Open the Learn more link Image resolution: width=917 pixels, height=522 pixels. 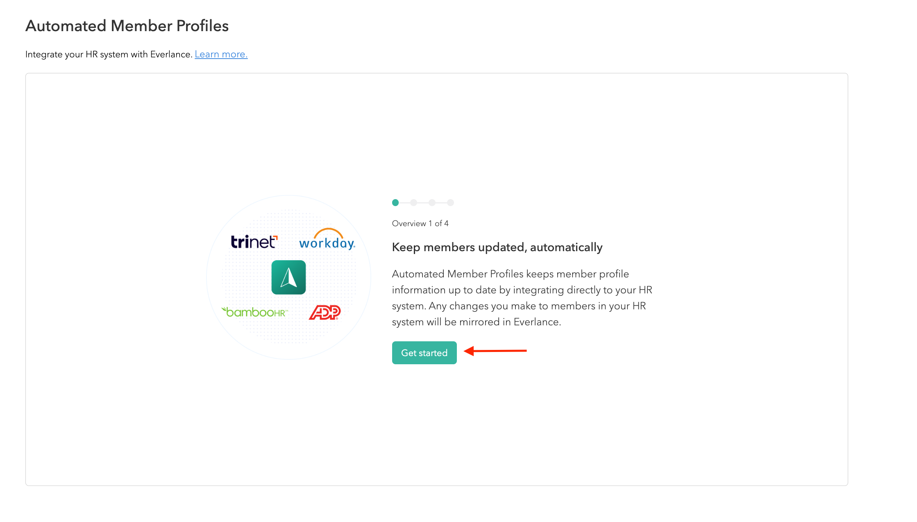click(x=221, y=54)
